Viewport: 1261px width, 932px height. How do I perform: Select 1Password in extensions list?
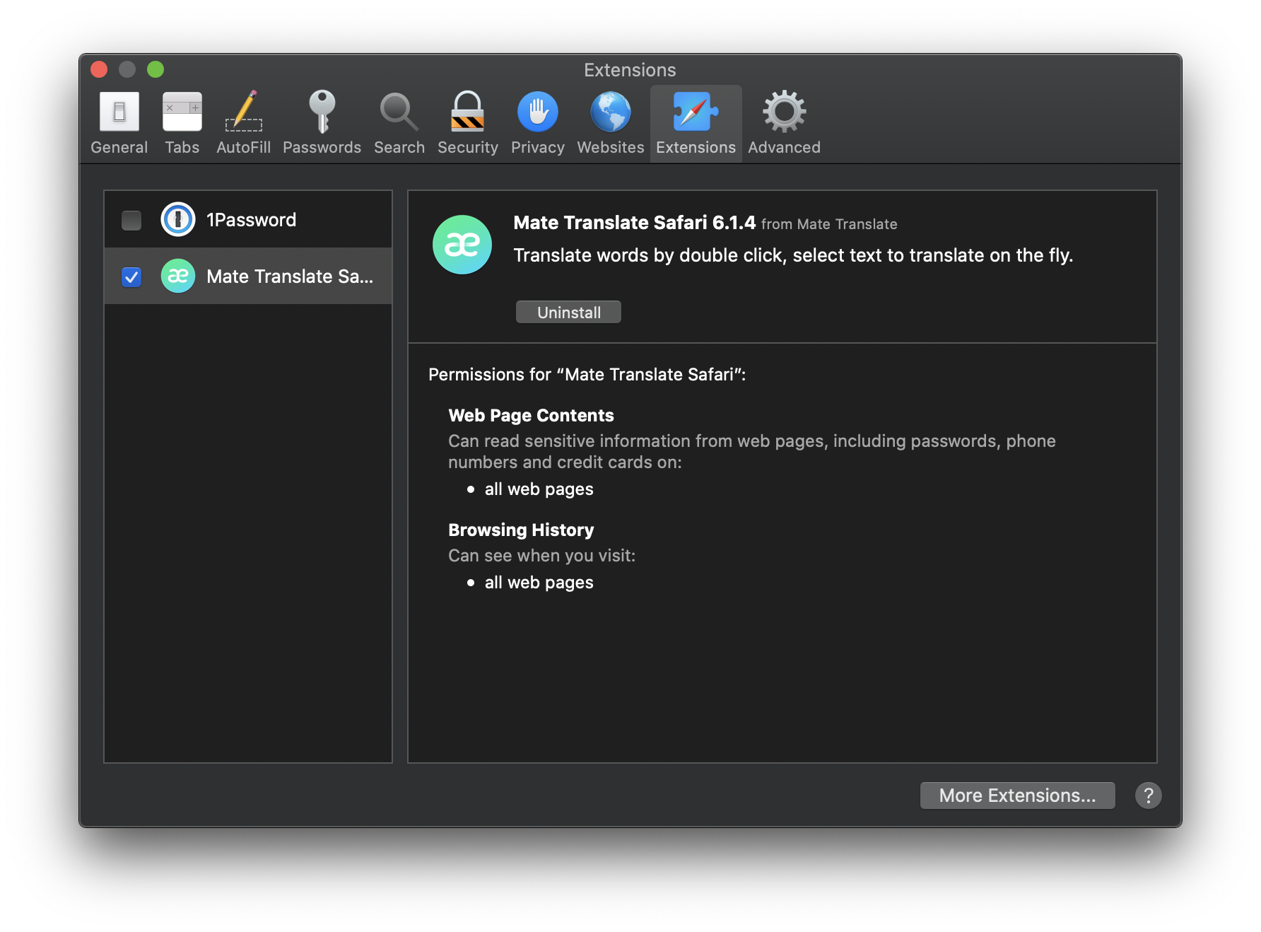(248, 220)
